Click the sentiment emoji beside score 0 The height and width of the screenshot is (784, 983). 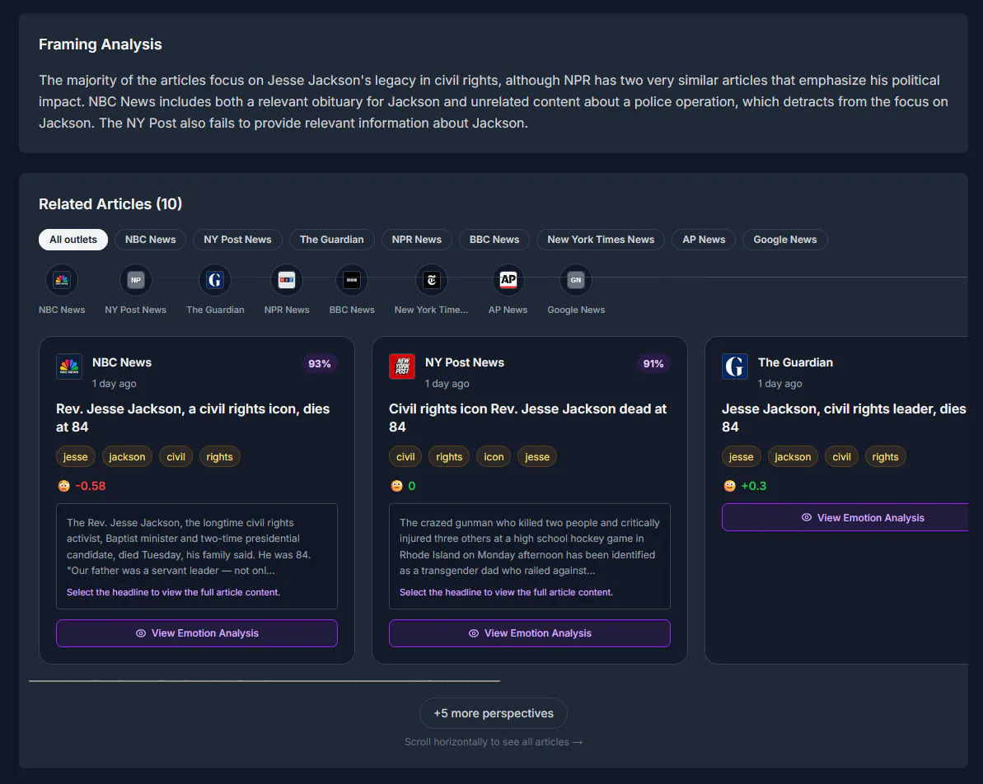pos(396,486)
